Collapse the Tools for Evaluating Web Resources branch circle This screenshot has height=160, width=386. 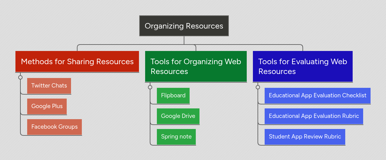click(x=258, y=87)
